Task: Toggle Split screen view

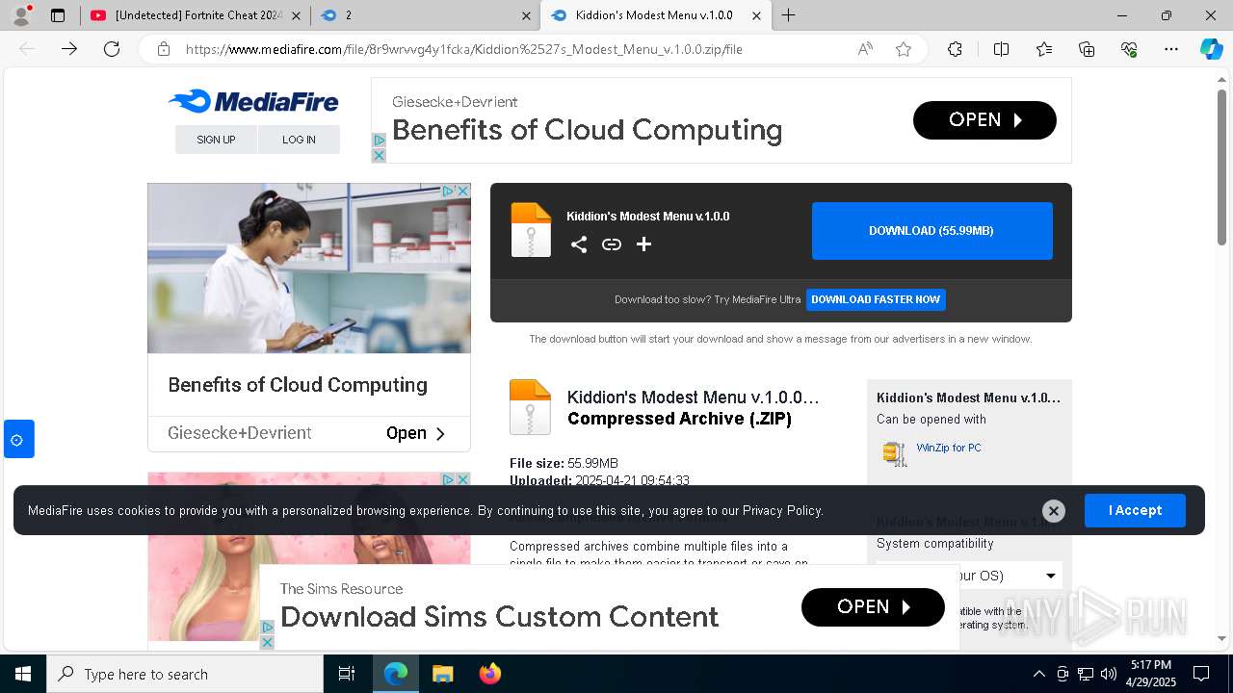Action: (1001, 49)
